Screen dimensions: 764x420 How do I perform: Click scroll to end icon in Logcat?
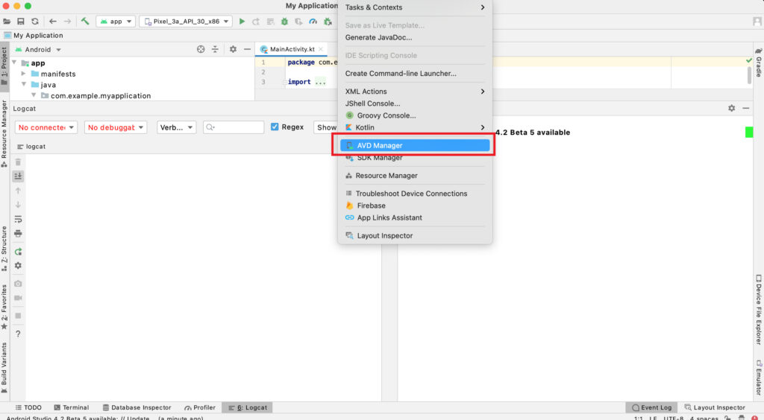click(x=18, y=176)
